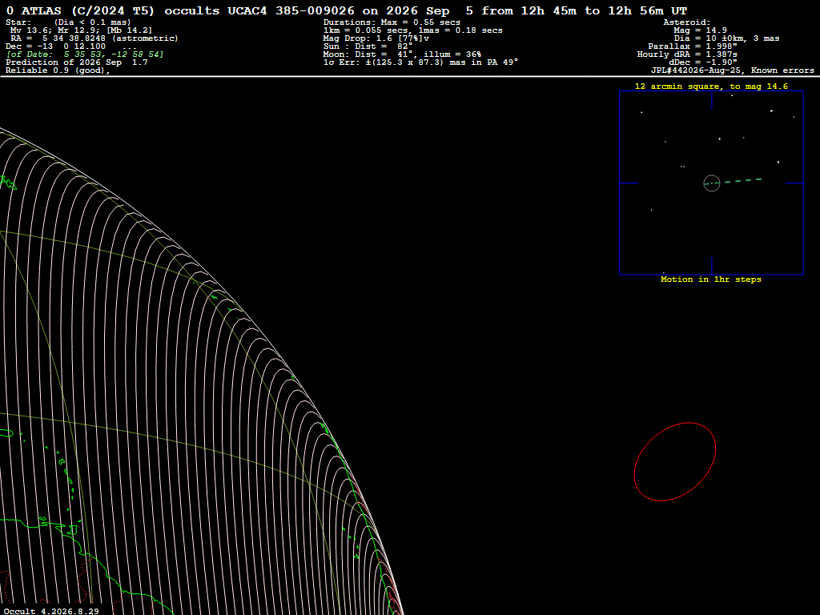Click the 'Sun : Dist = 82°' line
The image size is (820, 615).
click(x=368, y=46)
